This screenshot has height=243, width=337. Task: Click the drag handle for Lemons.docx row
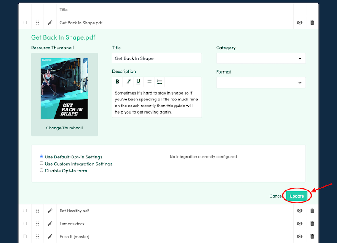(37, 224)
